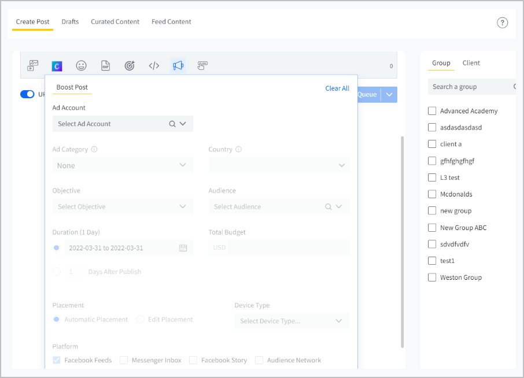Click search icon in Audience field
This screenshot has height=378, width=524.
tap(328, 207)
